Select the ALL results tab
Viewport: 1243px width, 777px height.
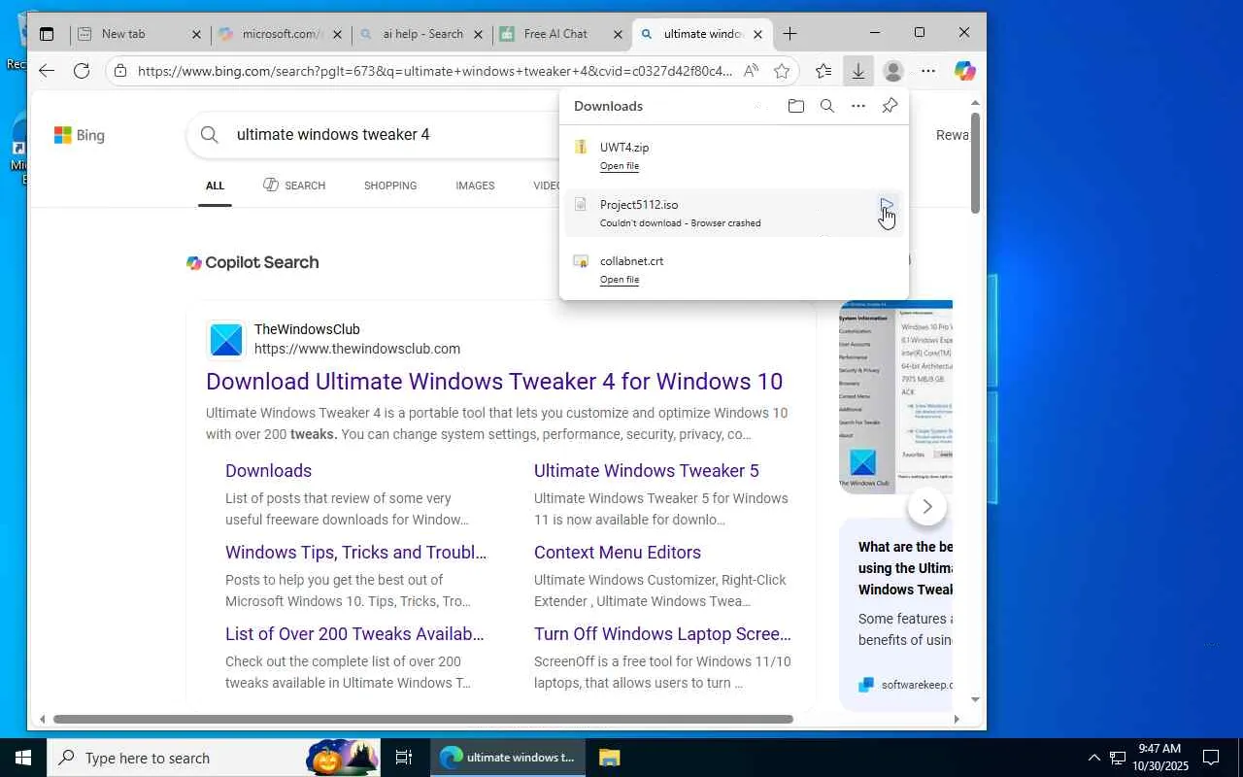click(215, 186)
